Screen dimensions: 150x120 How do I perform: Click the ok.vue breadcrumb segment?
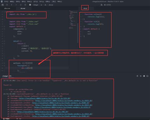tap(51, 5)
